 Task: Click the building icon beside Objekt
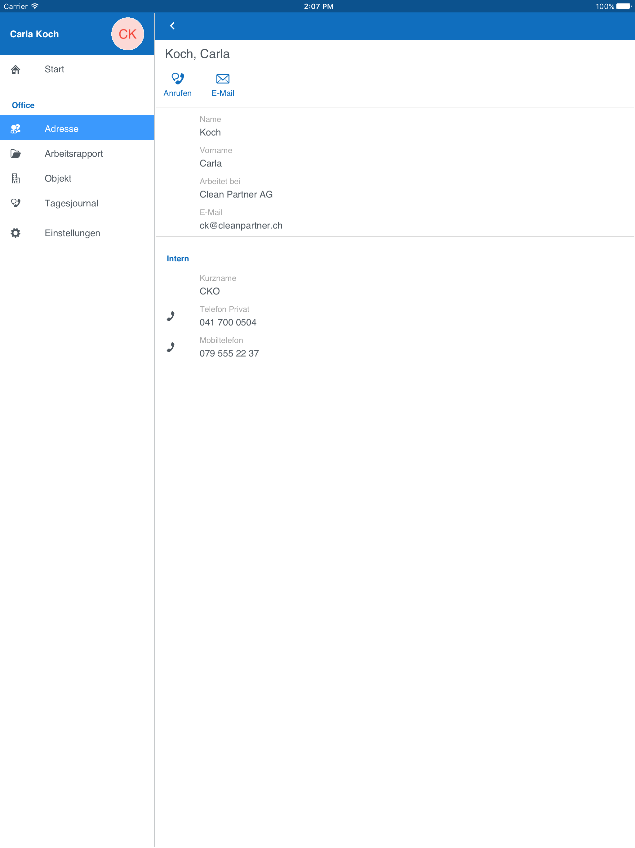pyautogui.click(x=15, y=179)
